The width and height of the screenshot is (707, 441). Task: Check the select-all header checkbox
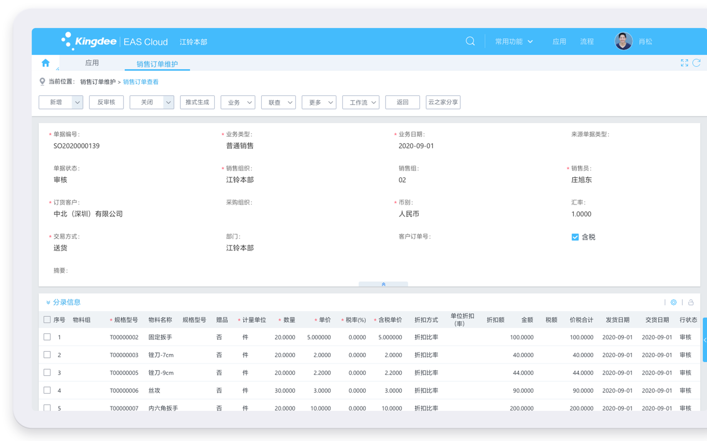pyautogui.click(x=47, y=320)
